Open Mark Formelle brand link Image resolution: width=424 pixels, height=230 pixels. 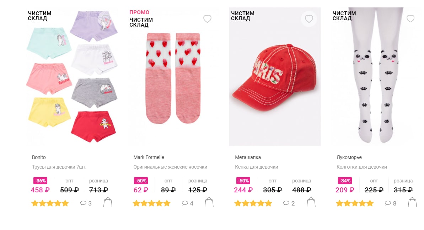click(149, 157)
